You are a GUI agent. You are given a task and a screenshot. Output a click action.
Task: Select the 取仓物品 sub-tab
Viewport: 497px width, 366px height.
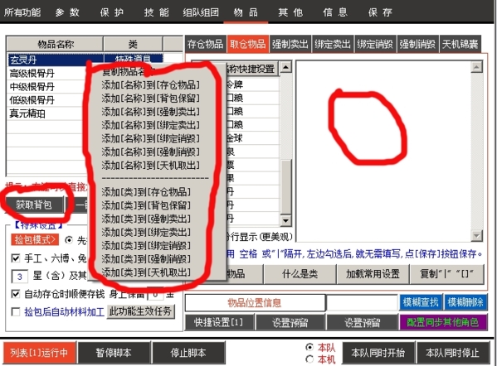[x=248, y=44]
